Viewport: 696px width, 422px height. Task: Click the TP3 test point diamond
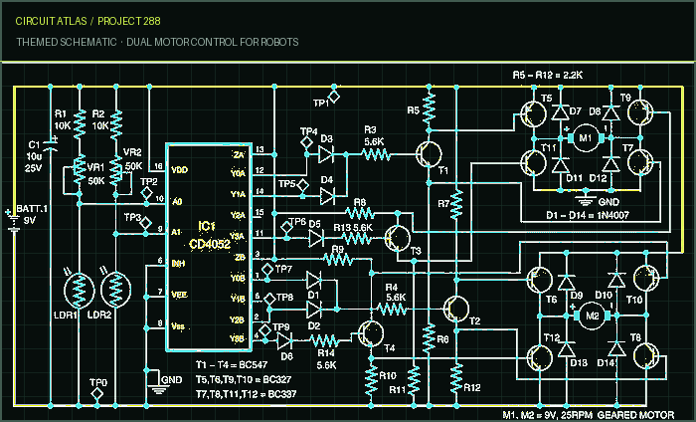pyautogui.click(x=145, y=223)
